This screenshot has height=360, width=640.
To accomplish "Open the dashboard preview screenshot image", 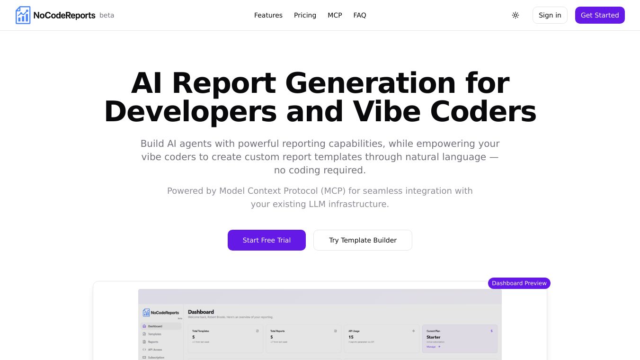I will pyautogui.click(x=320, y=324).
